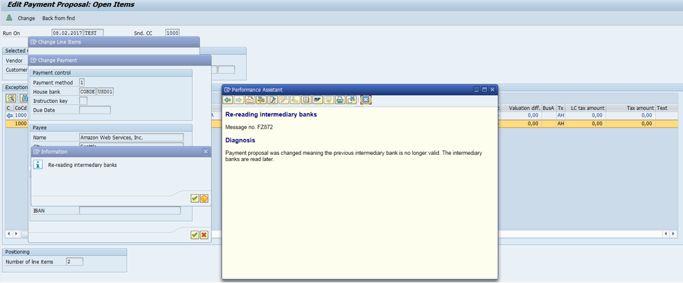
Task: Click the Tax amount column header
Action: click(630, 108)
